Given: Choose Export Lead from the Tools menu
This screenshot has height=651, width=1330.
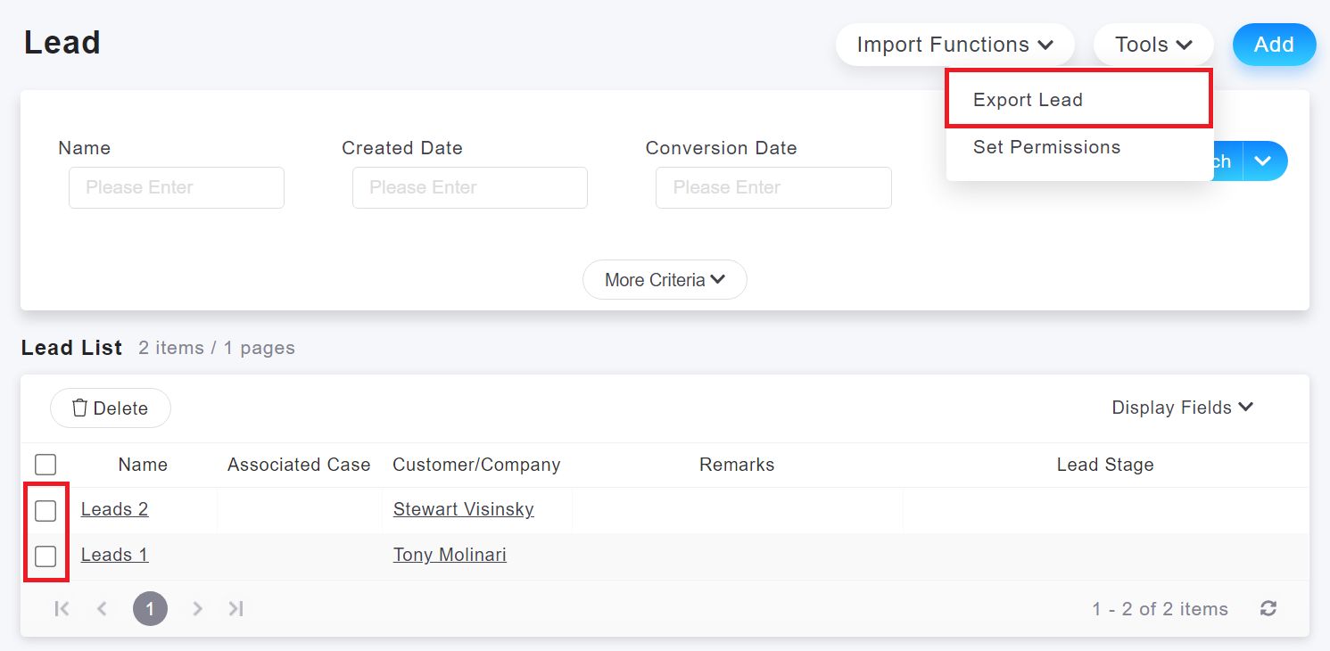Looking at the screenshot, I should (1028, 100).
